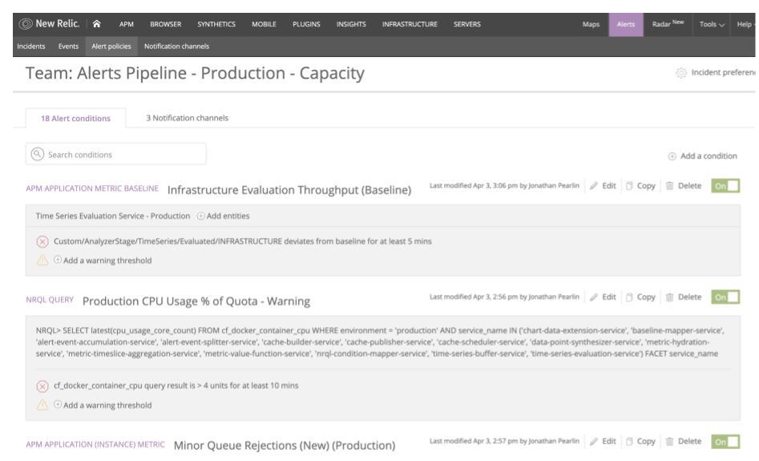Click the search magnifier icon

pos(38,154)
